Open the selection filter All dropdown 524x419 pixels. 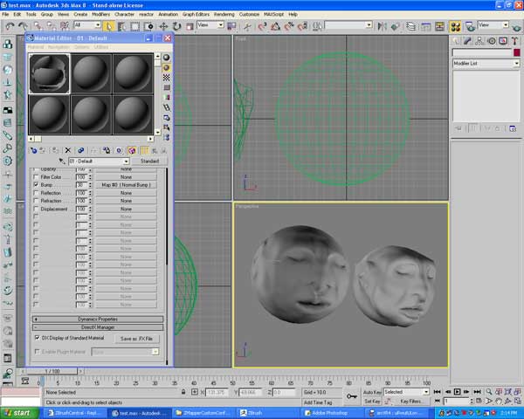pos(87,25)
